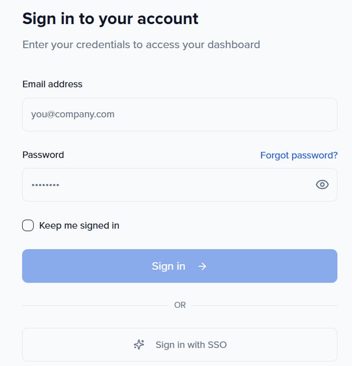Click the arrow icon inside Sign in button
This screenshot has width=352, height=366.
coord(202,266)
